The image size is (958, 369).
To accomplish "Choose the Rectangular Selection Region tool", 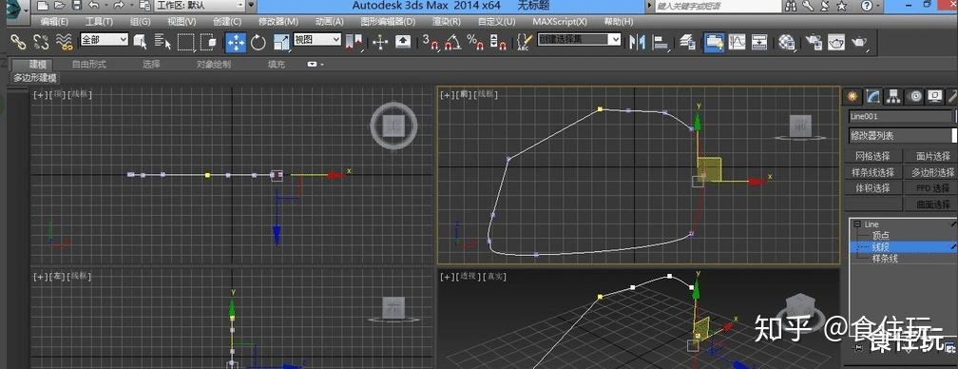I will coord(185,42).
